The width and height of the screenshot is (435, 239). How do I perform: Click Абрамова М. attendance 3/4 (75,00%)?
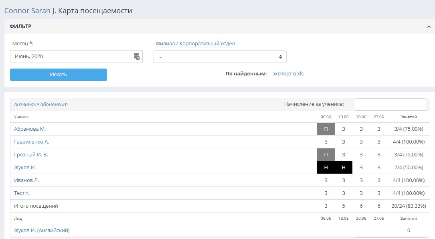click(409, 129)
